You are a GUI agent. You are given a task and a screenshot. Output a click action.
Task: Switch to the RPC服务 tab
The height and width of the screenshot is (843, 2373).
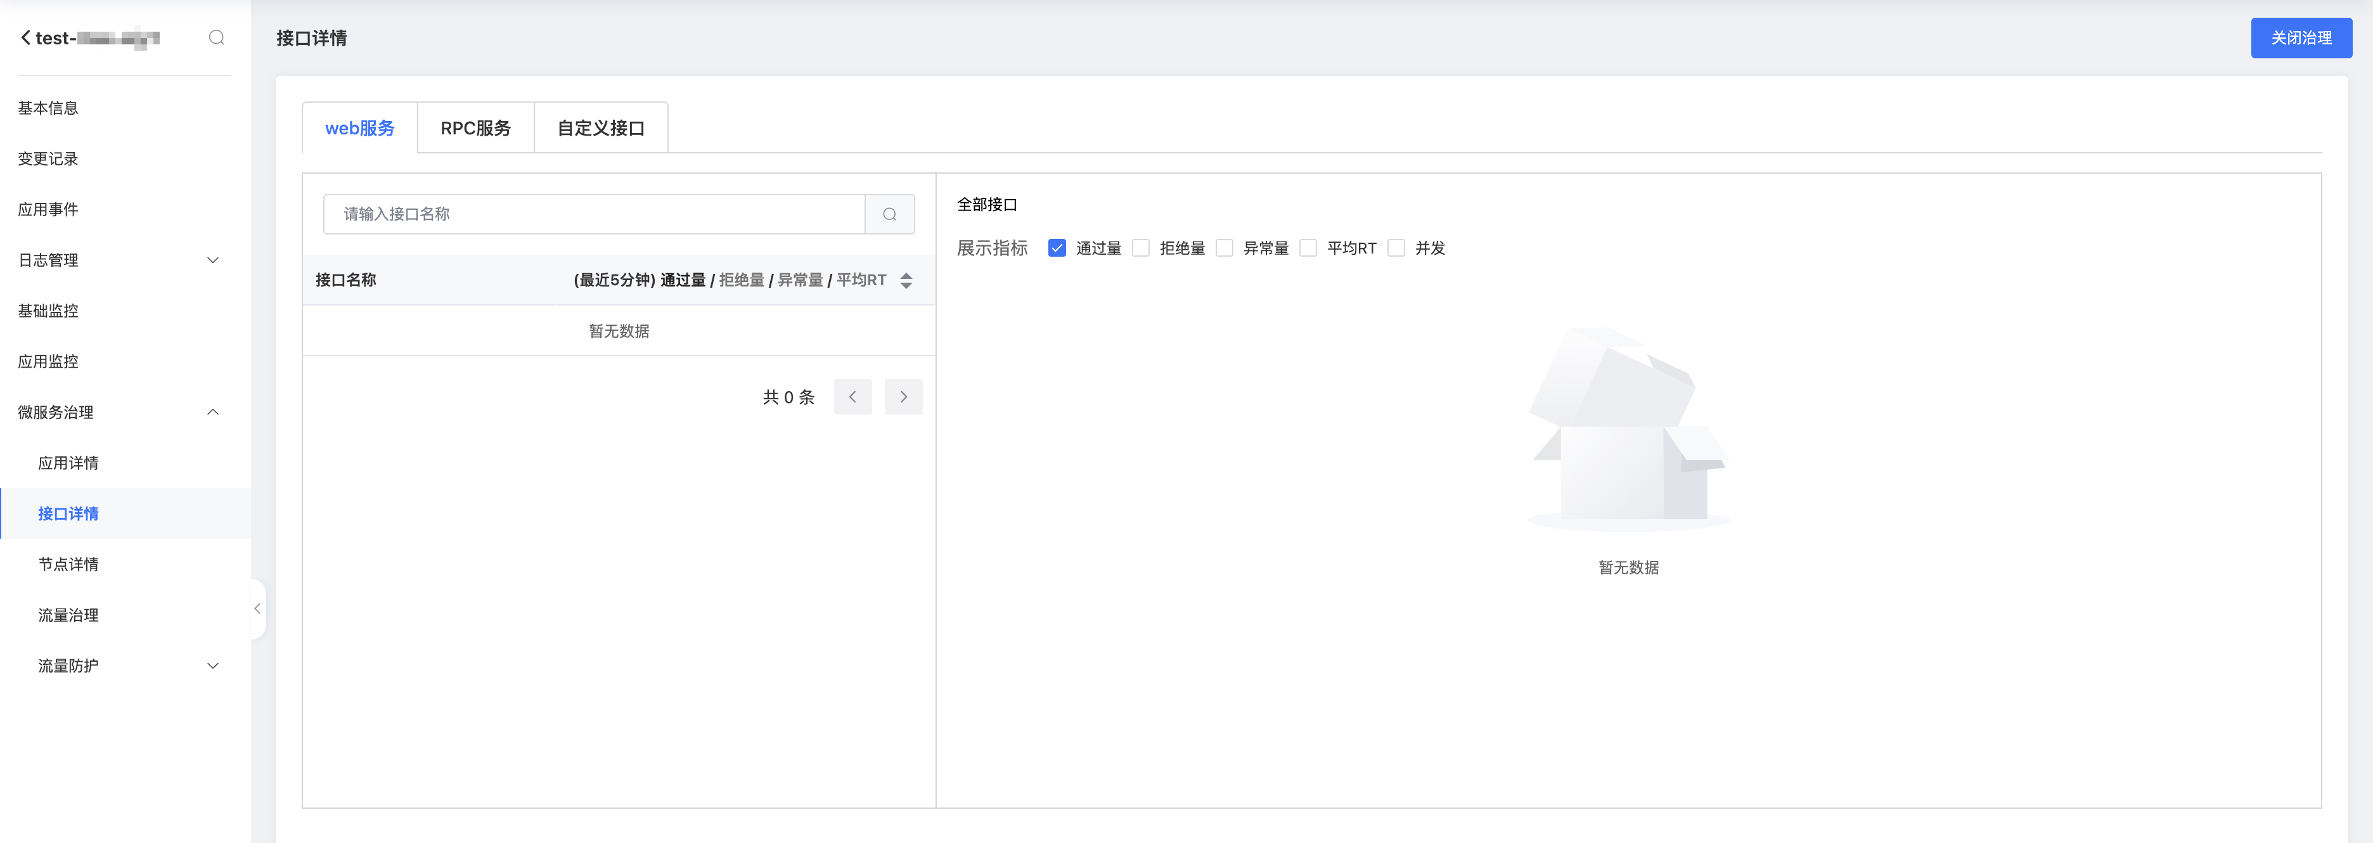(x=475, y=128)
